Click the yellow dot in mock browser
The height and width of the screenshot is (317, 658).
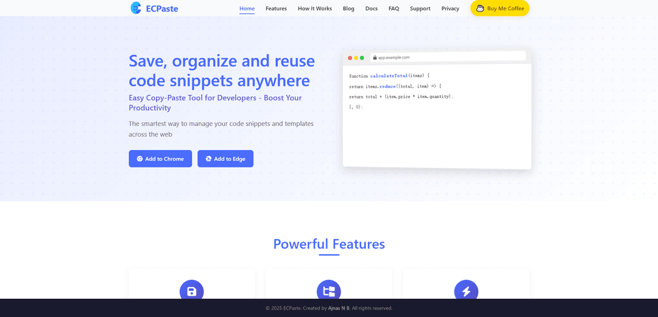356,58
